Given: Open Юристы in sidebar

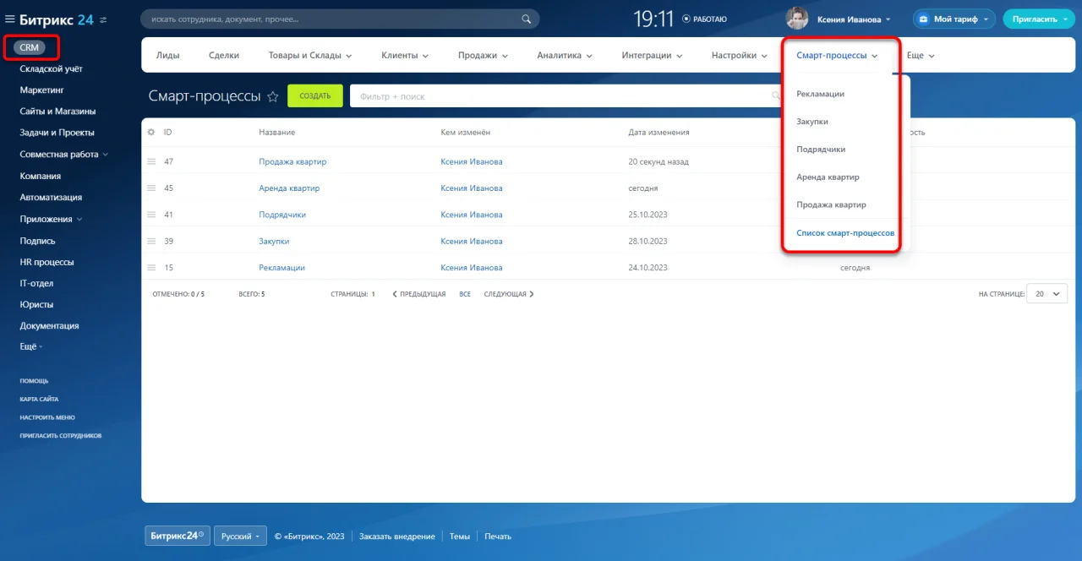Looking at the screenshot, I should (x=36, y=305).
